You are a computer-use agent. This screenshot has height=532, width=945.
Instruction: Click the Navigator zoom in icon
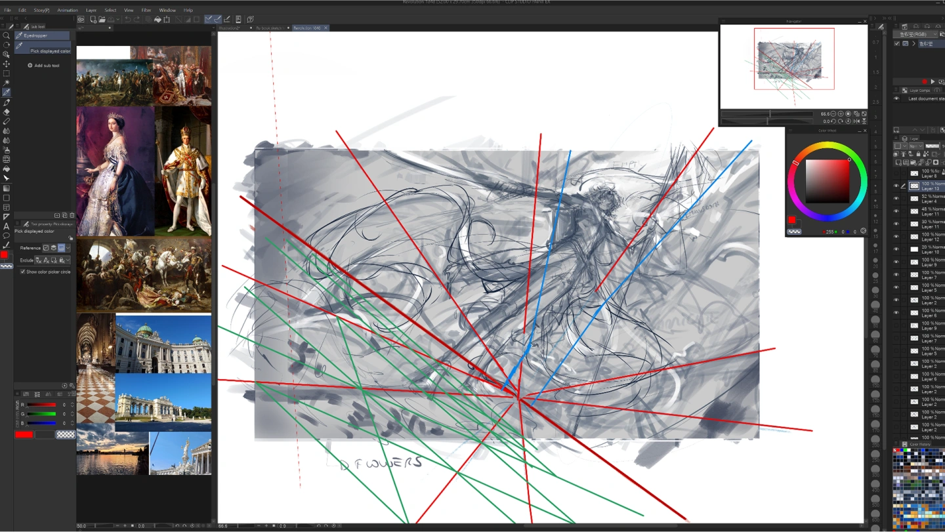[x=841, y=113]
